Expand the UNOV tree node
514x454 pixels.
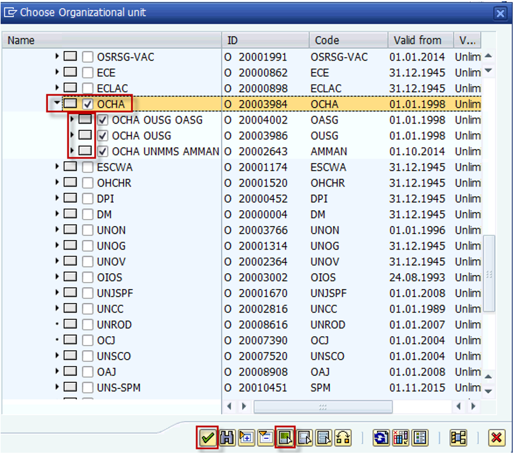[x=57, y=260]
